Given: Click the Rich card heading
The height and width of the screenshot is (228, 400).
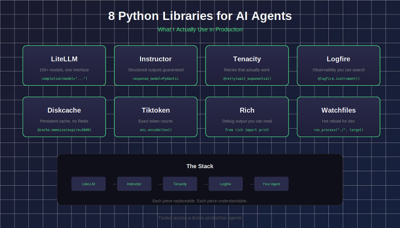Looking at the screenshot, I should [x=247, y=110].
